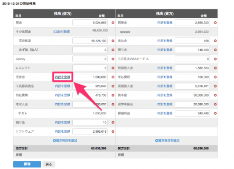
Task: Open 内訳を登録 for 預け金
Action: click(x=63, y=122)
